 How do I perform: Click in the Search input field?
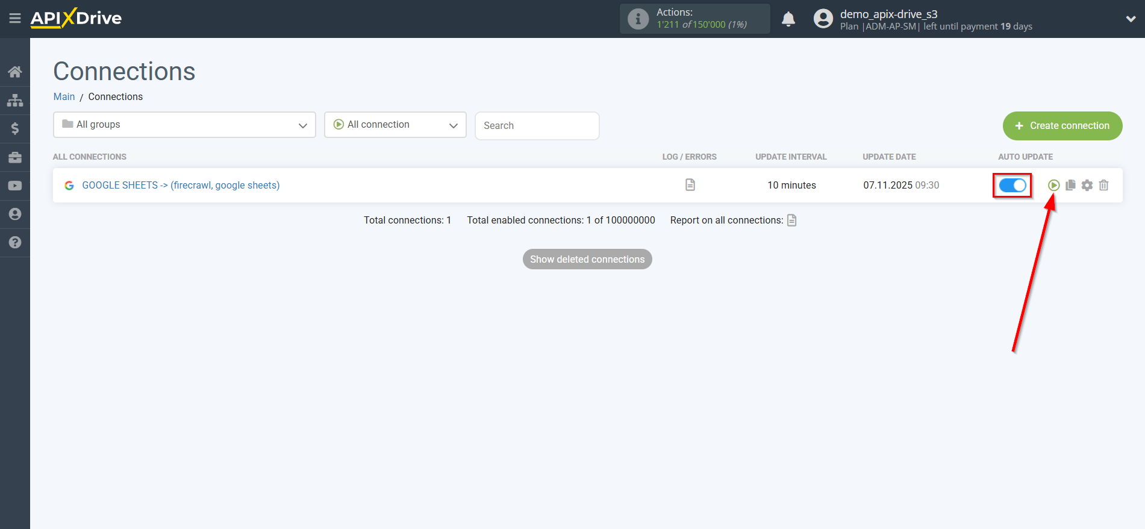537,126
